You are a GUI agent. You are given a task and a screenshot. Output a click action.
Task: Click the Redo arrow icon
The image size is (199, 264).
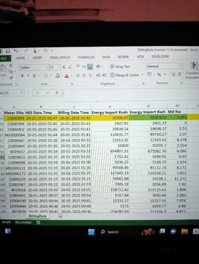tap(26, 50)
